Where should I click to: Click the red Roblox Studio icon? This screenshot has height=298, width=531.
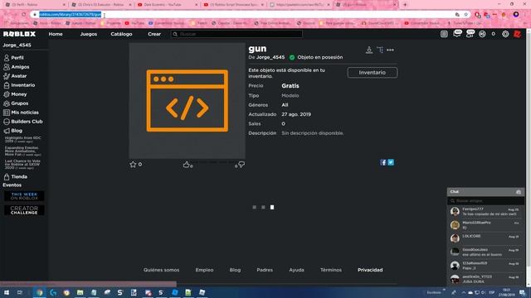517,34
